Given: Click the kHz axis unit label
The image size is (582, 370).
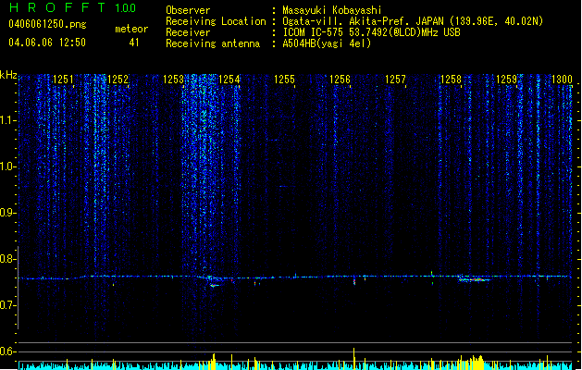Looking at the screenshot, I should (x=8, y=75).
